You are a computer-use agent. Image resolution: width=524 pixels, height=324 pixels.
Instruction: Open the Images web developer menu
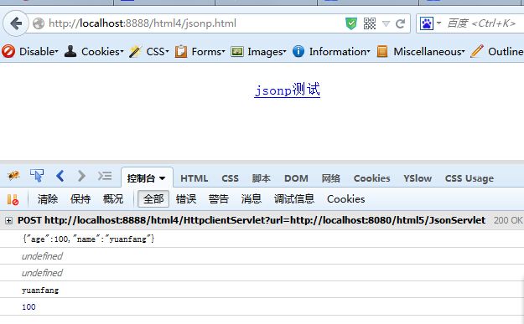coord(259,52)
